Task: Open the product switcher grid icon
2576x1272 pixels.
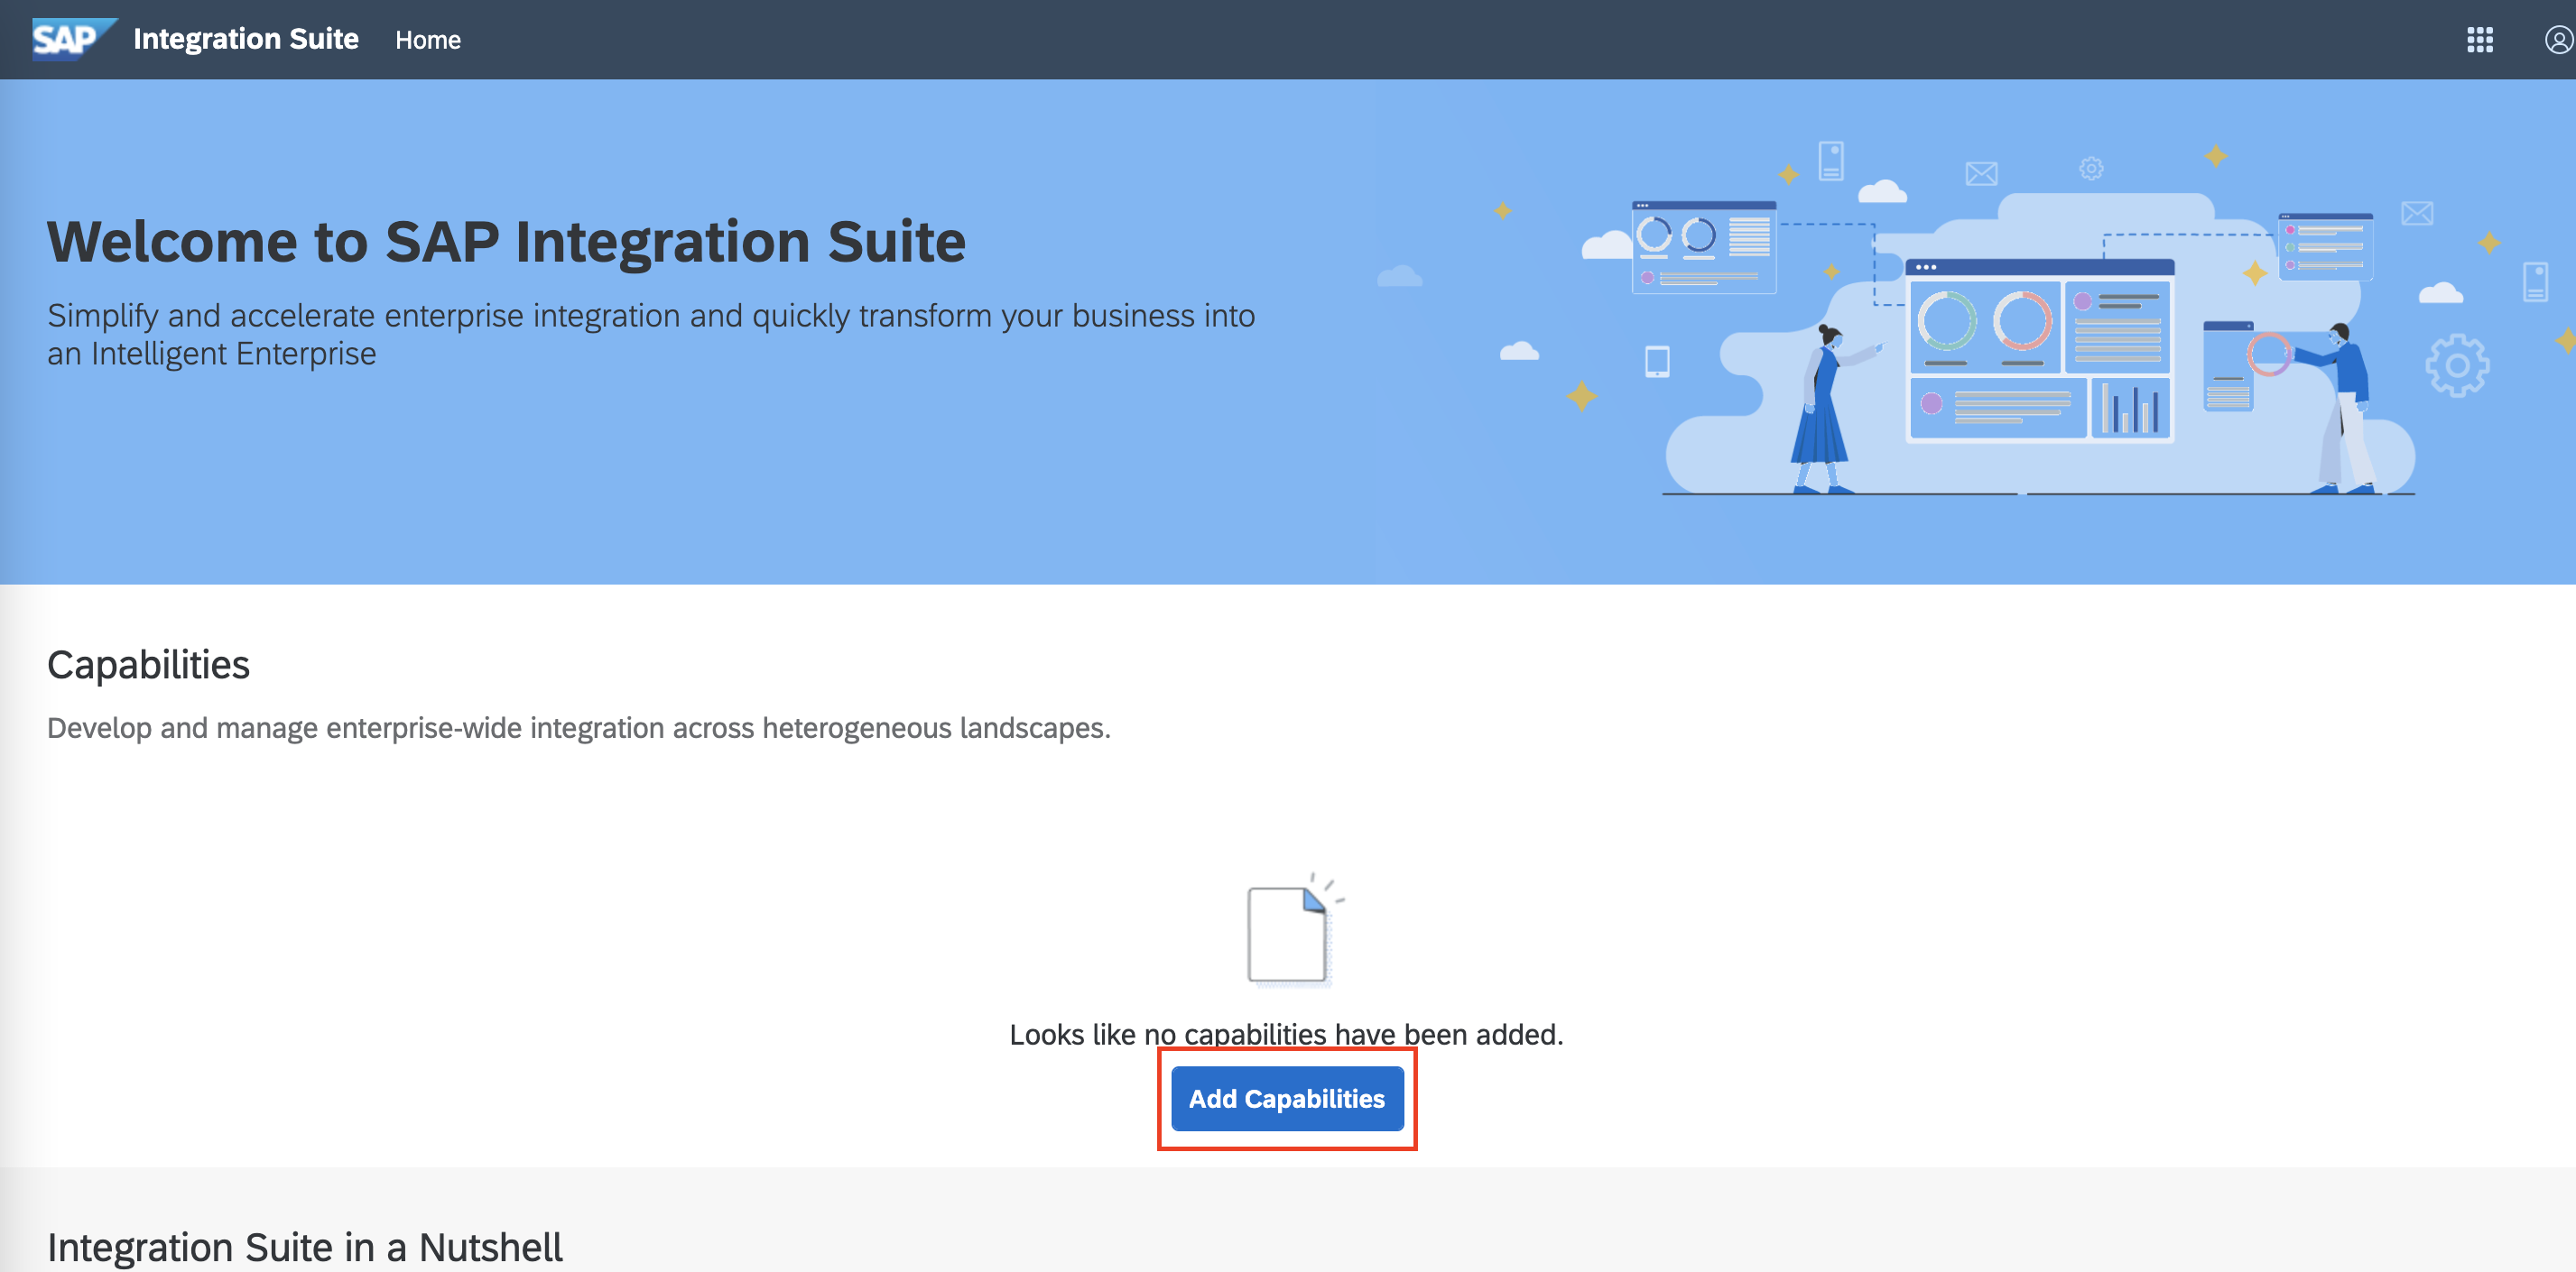Action: coord(2479,40)
